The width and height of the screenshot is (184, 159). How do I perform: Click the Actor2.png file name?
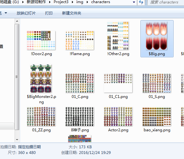(x=118, y=130)
